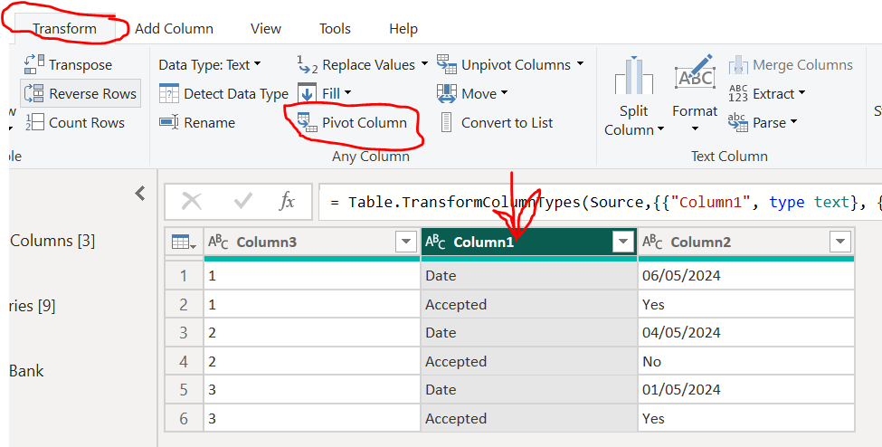Click the Rename icon
The image size is (882, 447).
click(x=169, y=122)
